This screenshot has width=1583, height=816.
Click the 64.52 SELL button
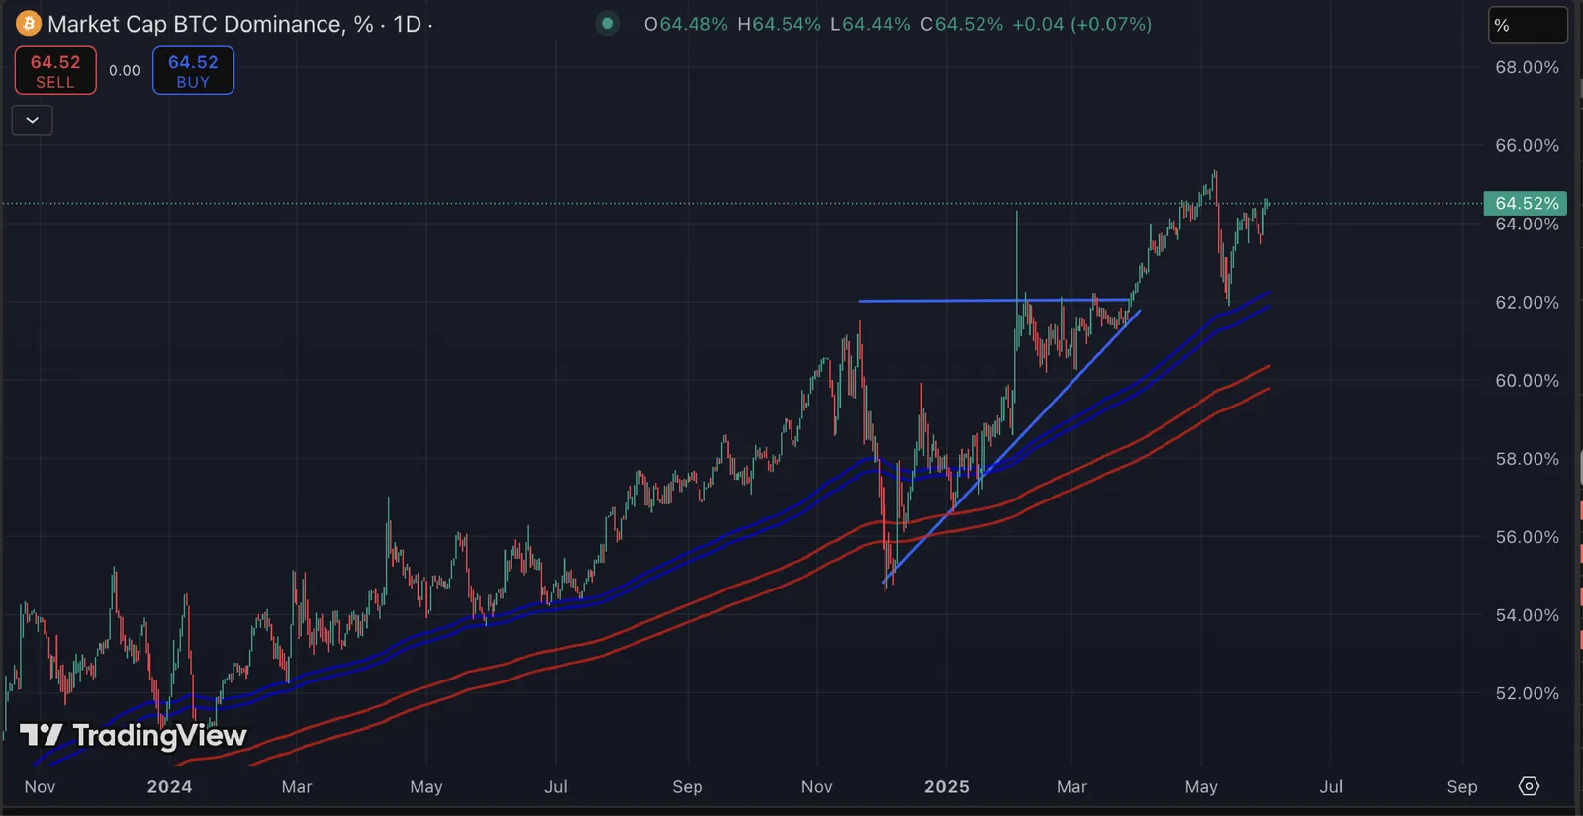pos(55,71)
